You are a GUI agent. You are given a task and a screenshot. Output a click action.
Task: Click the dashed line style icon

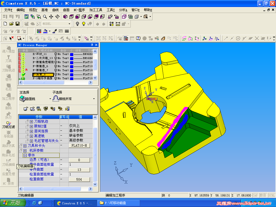coord(61,31)
